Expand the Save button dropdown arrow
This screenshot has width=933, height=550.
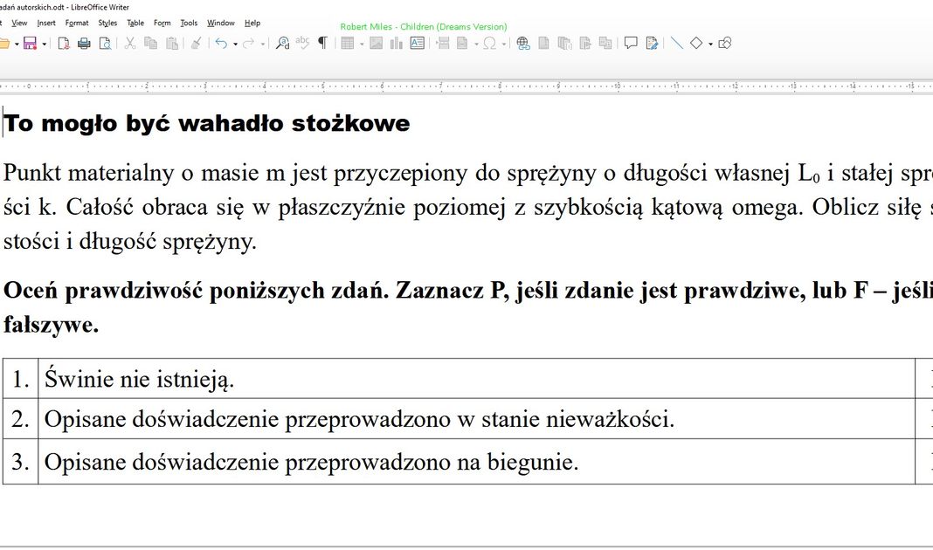tap(44, 44)
